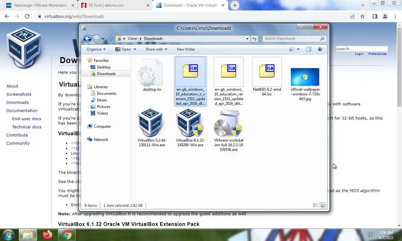This screenshot has height=241, width=402.
Task: Click the Explorer forward navigation button
Action: (x=97, y=39)
